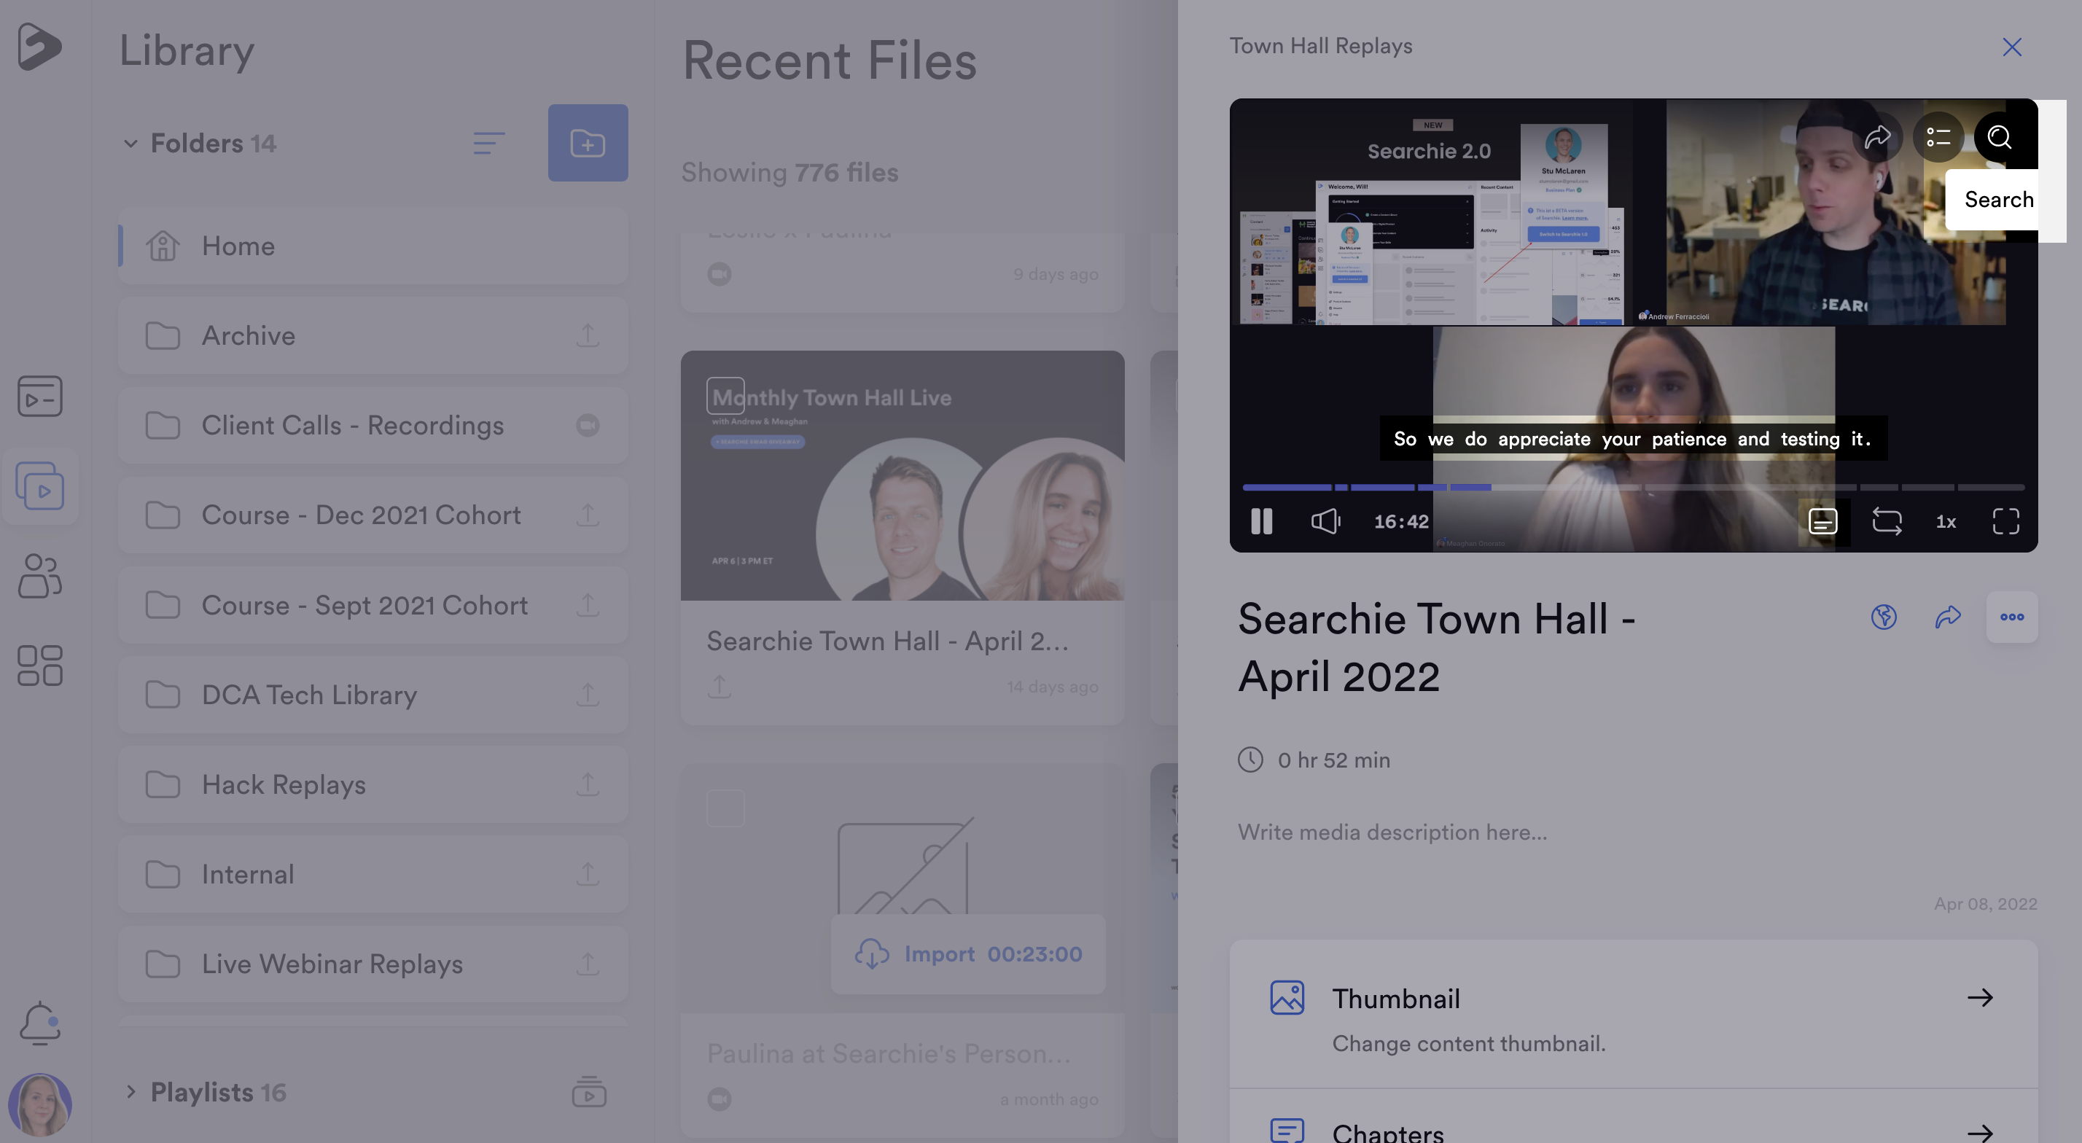2082x1143 pixels.
Task: Click the globe visibility icon beside title
Action: coord(1883,617)
